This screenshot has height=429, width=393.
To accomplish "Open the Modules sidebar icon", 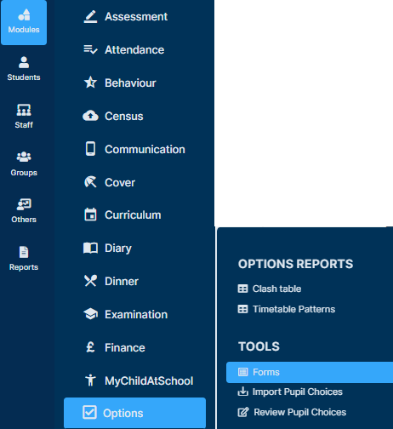I will point(24,14).
